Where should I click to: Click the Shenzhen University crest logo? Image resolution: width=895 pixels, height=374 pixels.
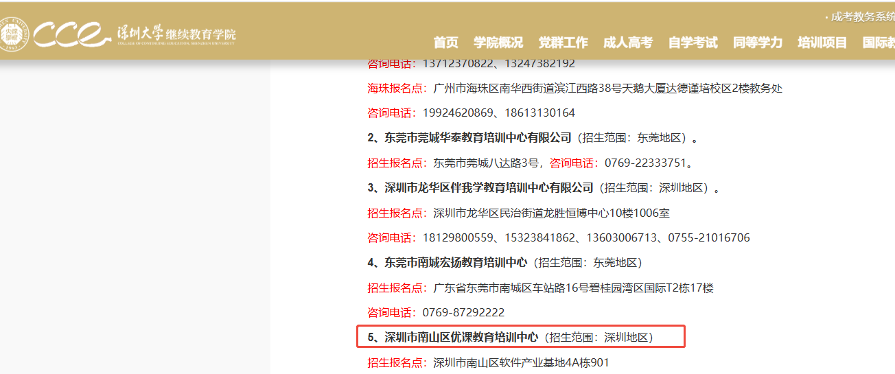pos(14,33)
